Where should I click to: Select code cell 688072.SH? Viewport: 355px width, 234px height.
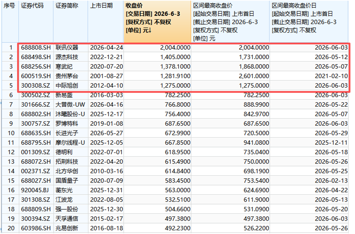36,162
